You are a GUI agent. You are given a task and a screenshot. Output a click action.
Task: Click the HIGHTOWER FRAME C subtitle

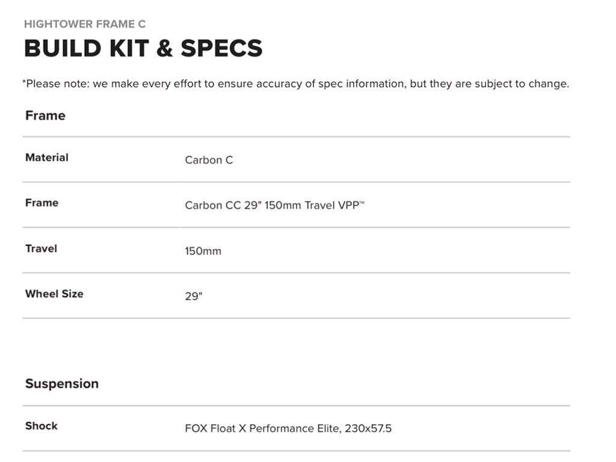coord(85,24)
